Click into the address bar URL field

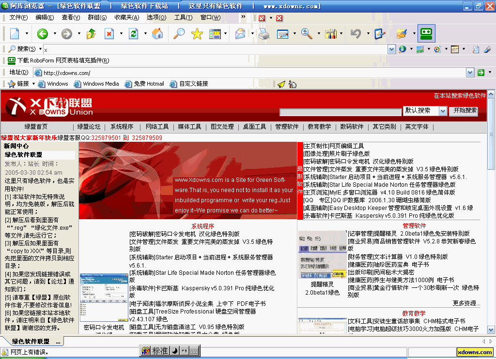[249, 73]
